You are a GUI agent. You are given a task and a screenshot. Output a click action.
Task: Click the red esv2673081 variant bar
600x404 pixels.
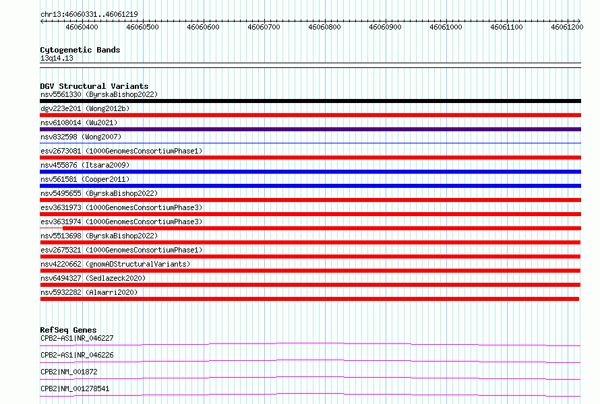tap(310, 158)
